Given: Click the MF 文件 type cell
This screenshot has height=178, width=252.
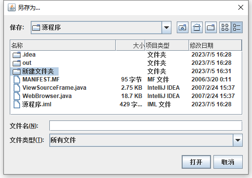Looking at the screenshot, I should (158, 79).
